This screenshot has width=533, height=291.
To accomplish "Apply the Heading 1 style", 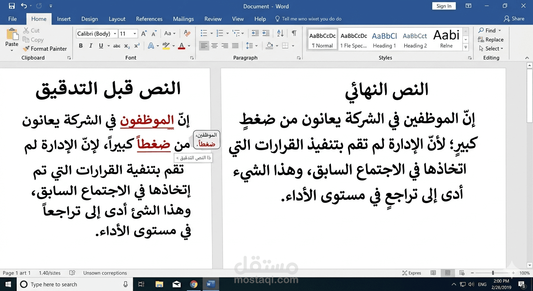I will click(x=384, y=40).
